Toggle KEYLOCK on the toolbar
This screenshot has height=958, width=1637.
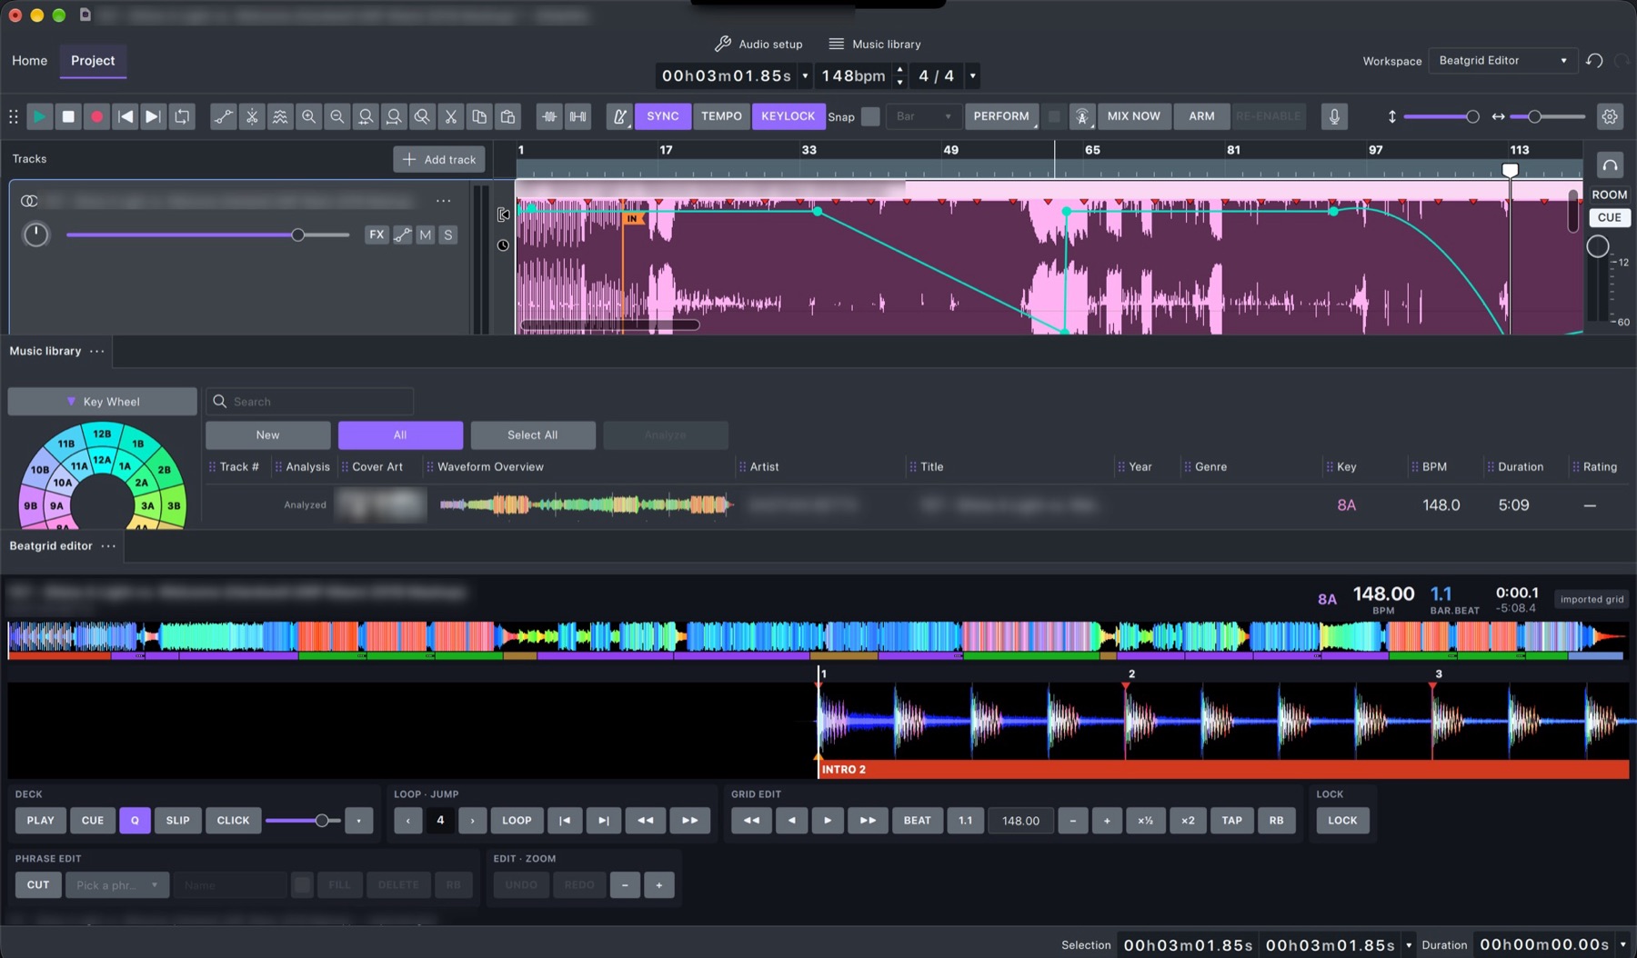click(x=788, y=116)
